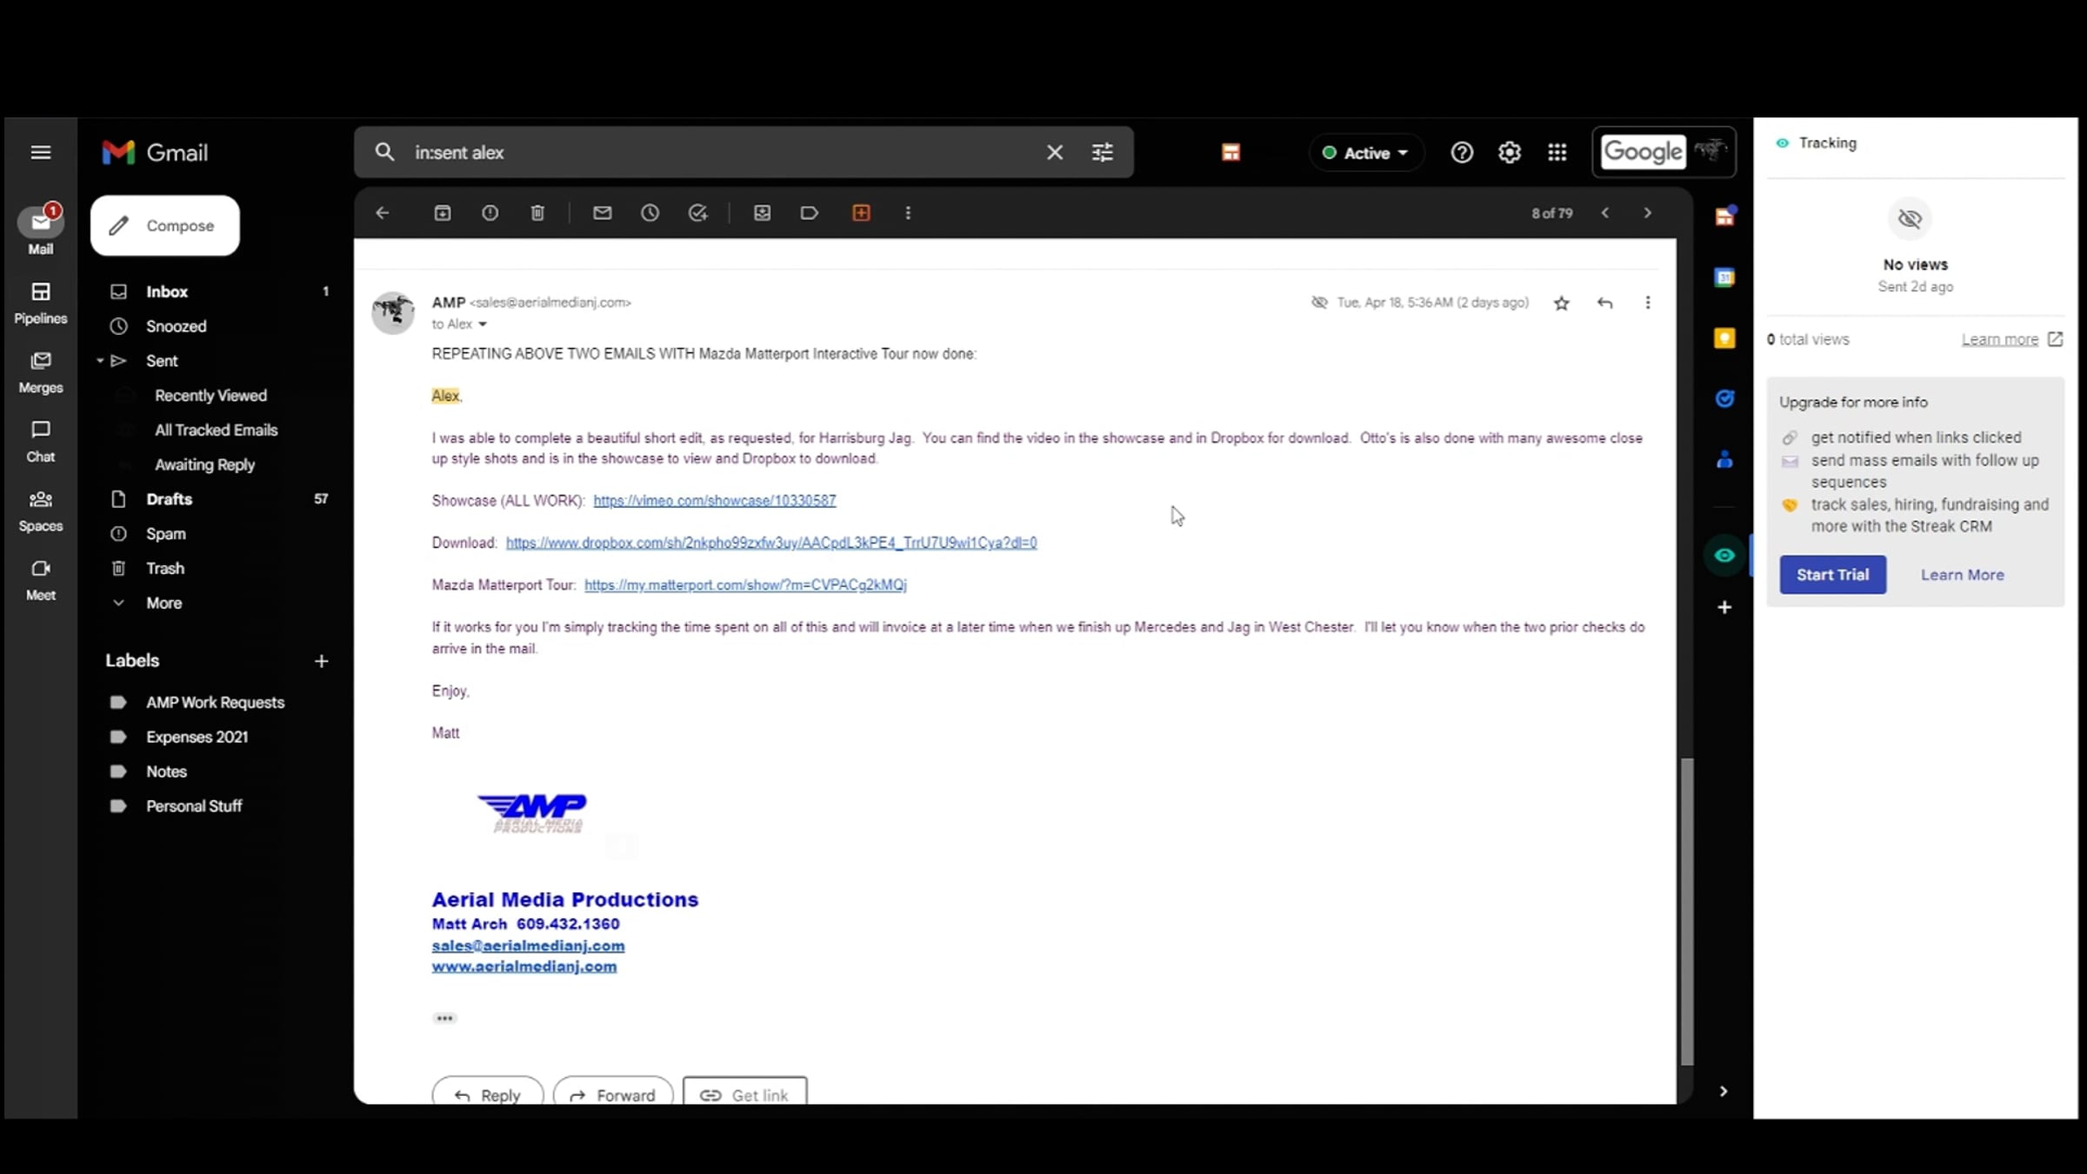The image size is (2087, 1174).
Task: Report spam via the toolbar icon
Action: [x=490, y=213]
